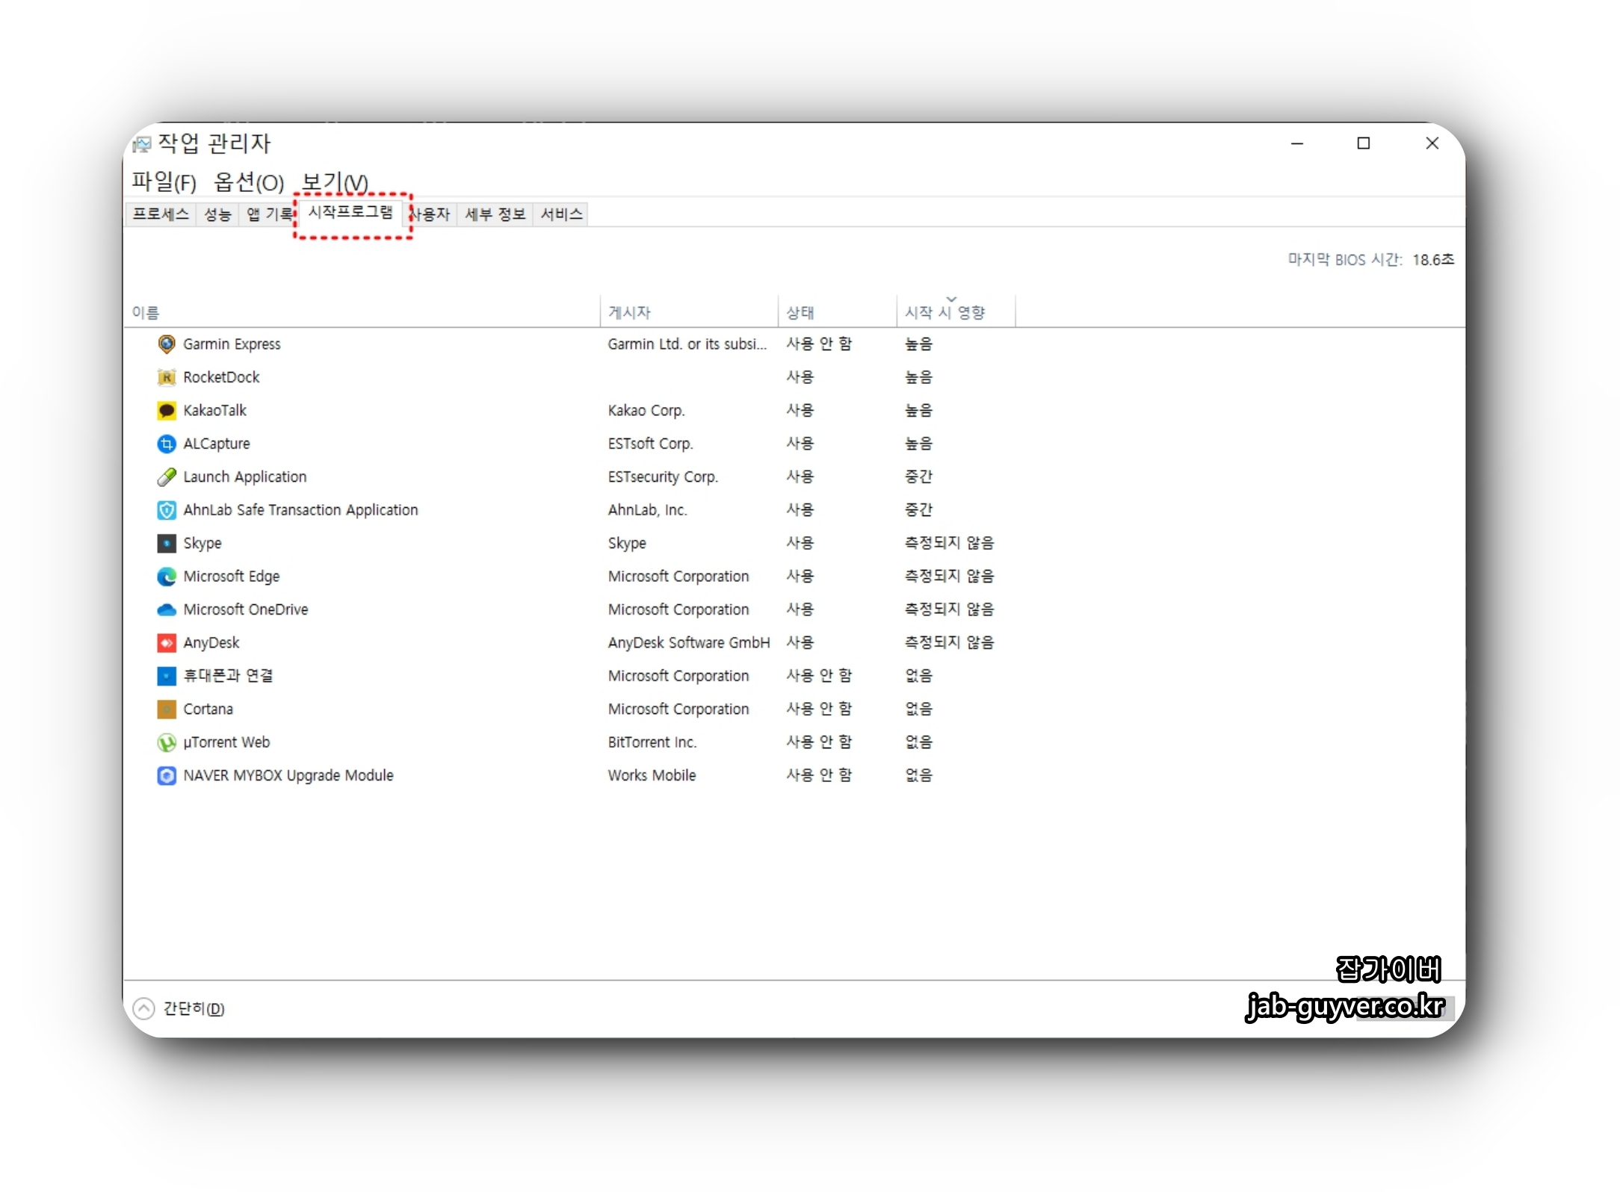Click the NAVER MYBOX Upgrade Module icon

tap(166, 775)
